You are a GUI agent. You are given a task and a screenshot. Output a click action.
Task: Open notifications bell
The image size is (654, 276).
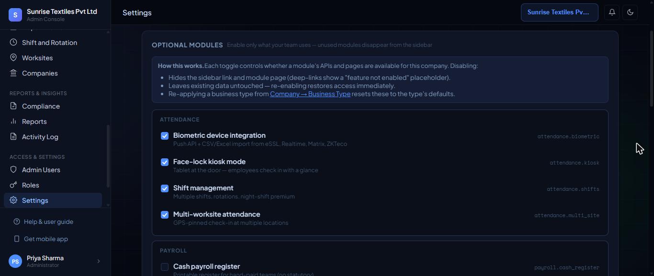(612, 12)
